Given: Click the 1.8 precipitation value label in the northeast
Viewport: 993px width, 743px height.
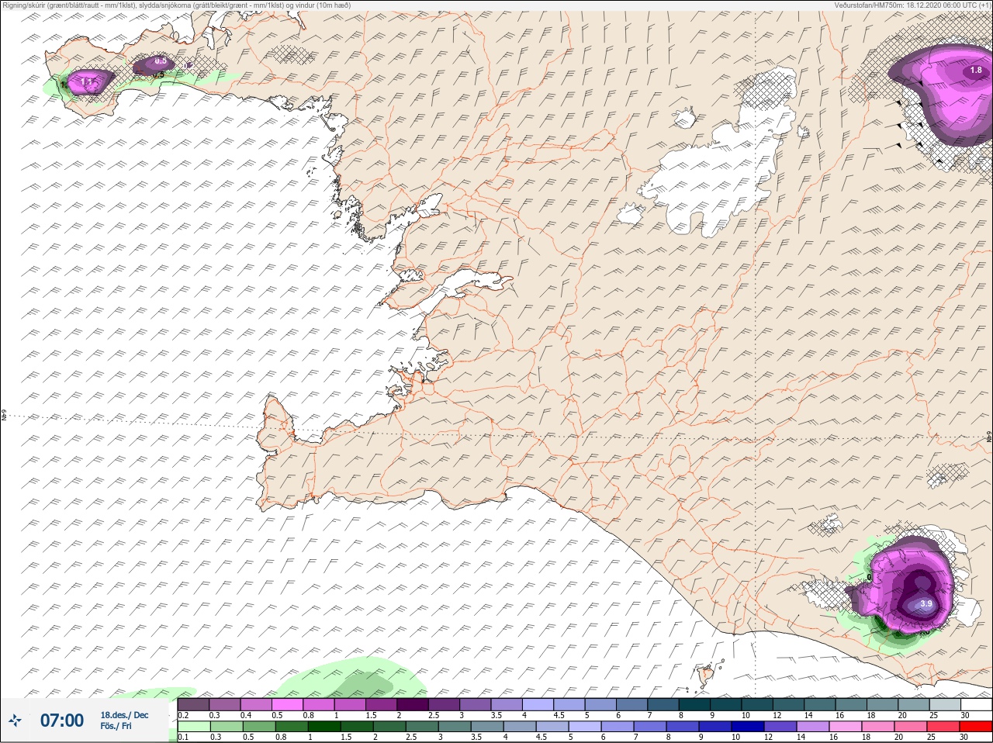Looking at the screenshot, I should point(975,71).
